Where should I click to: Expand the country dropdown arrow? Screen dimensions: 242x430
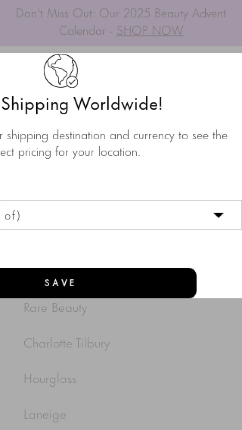pos(218,215)
